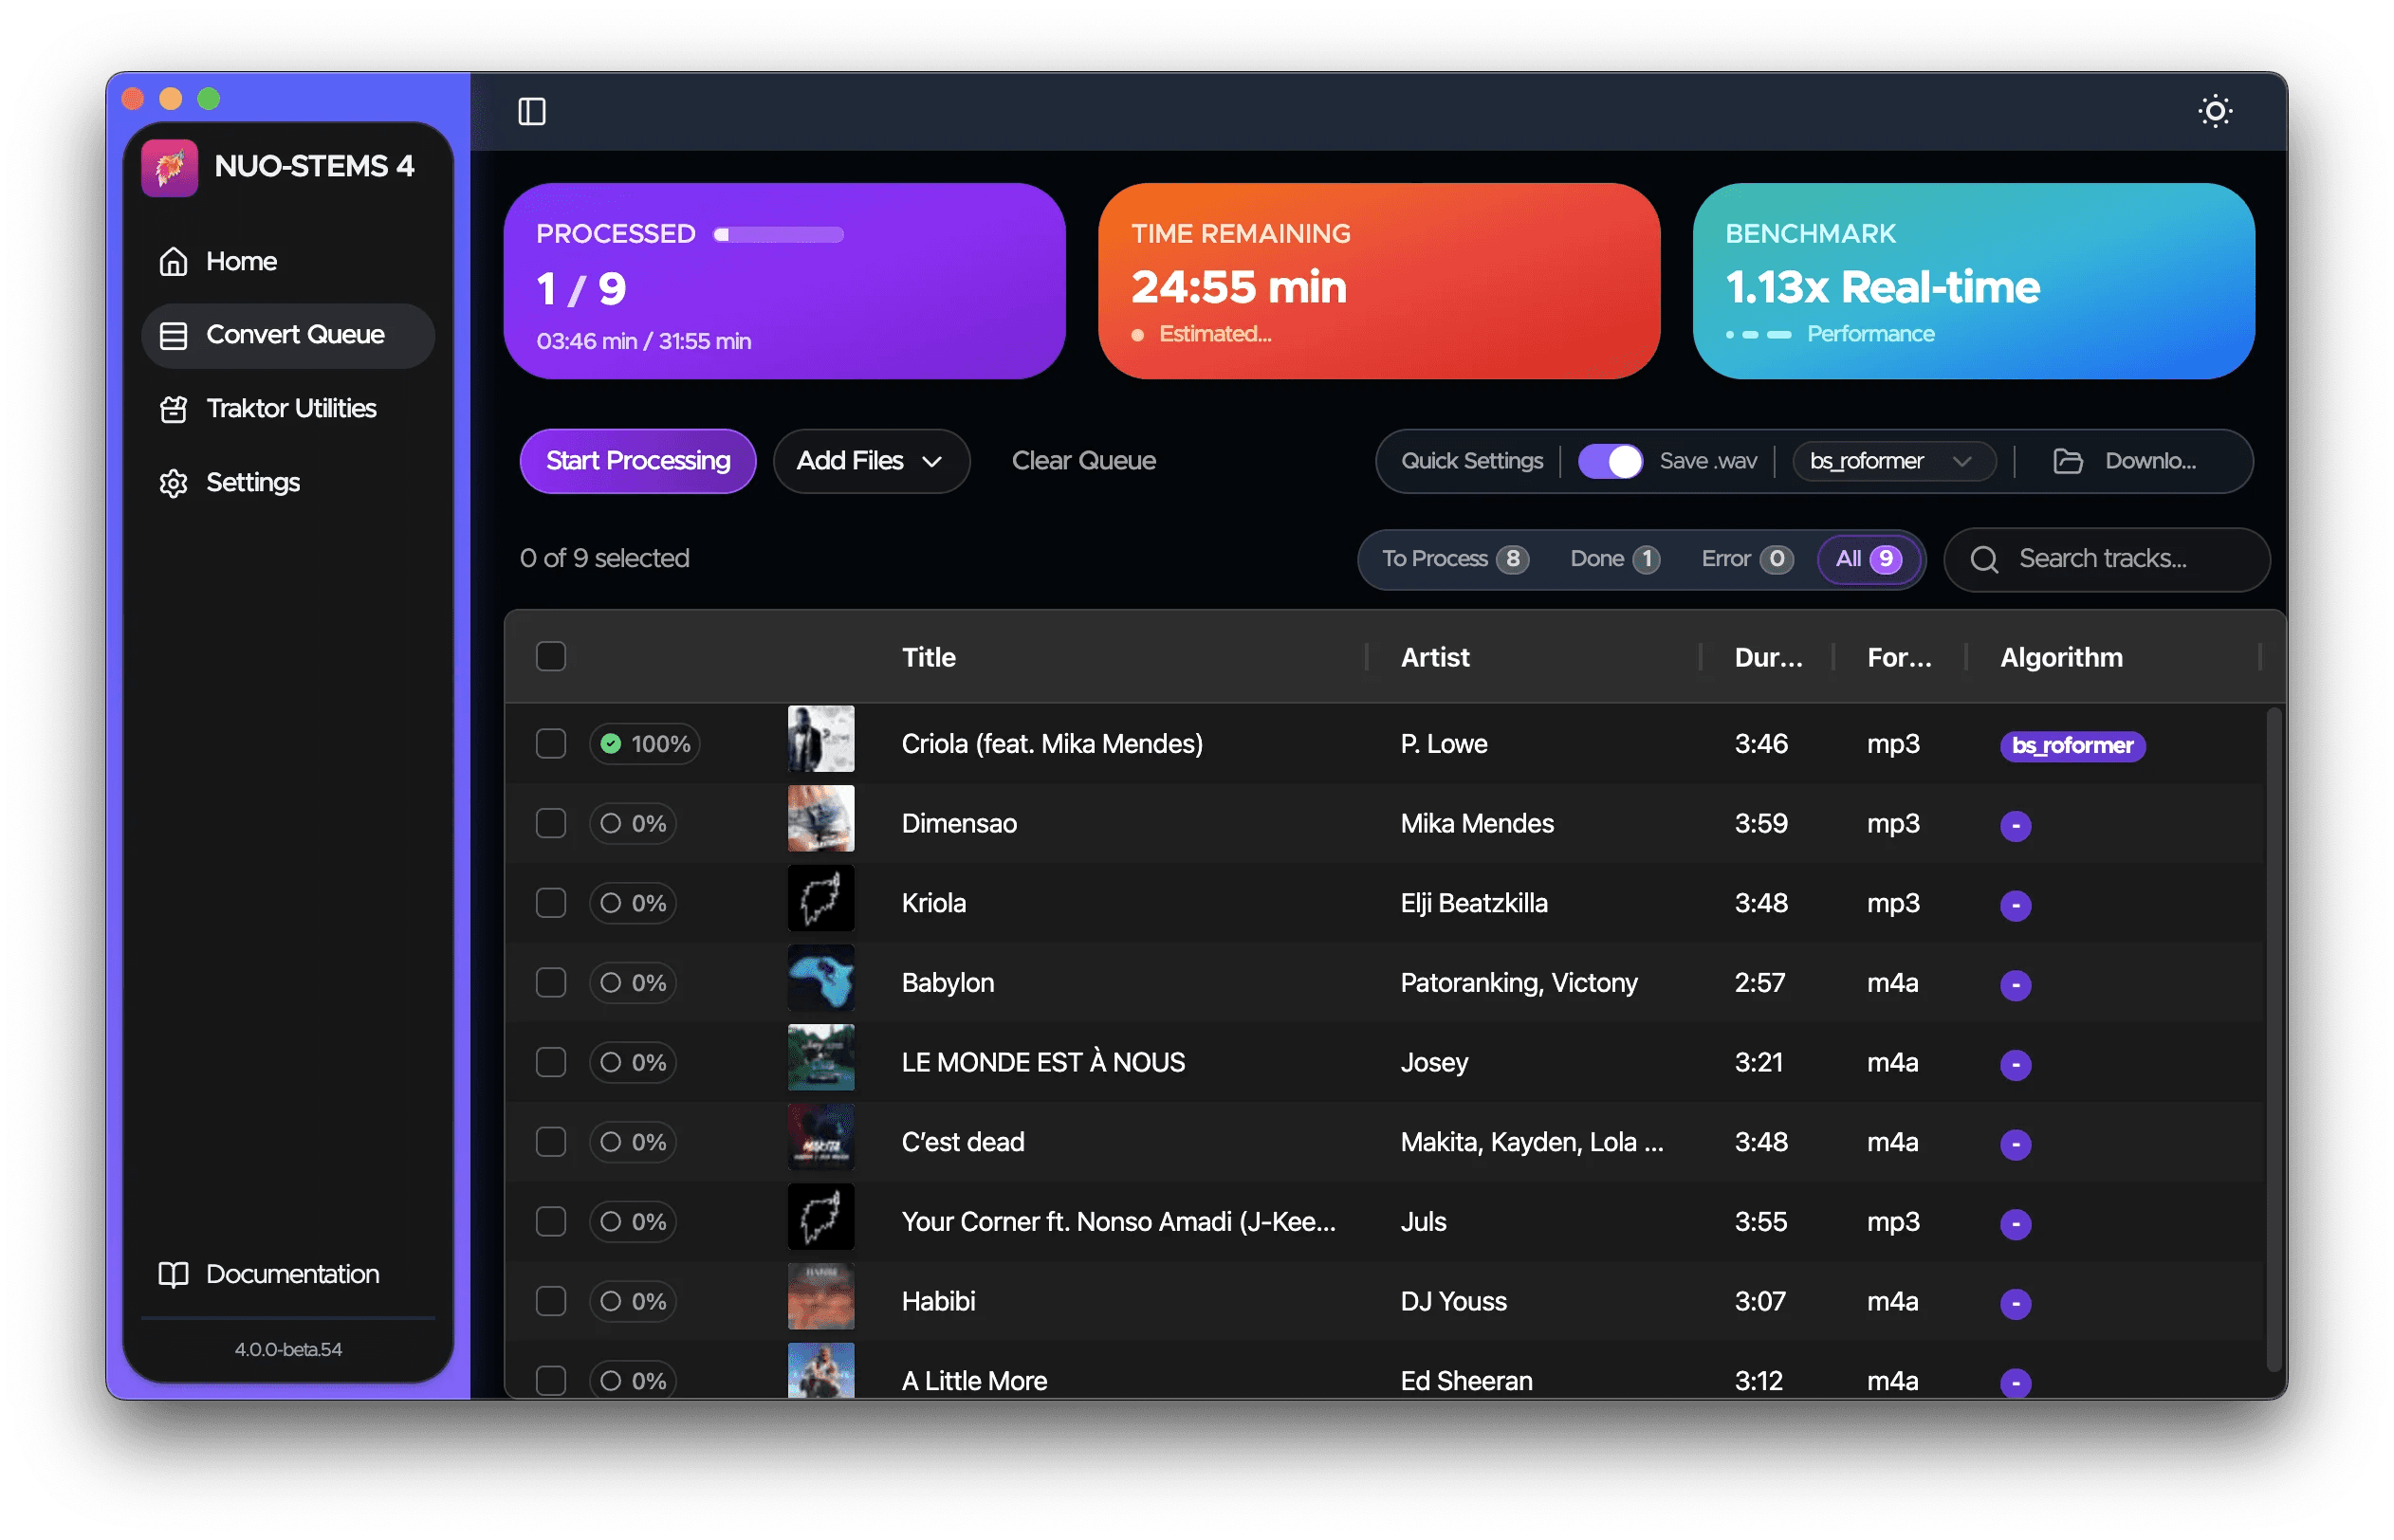Switch to the Done filter tab

coord(1613,559)
